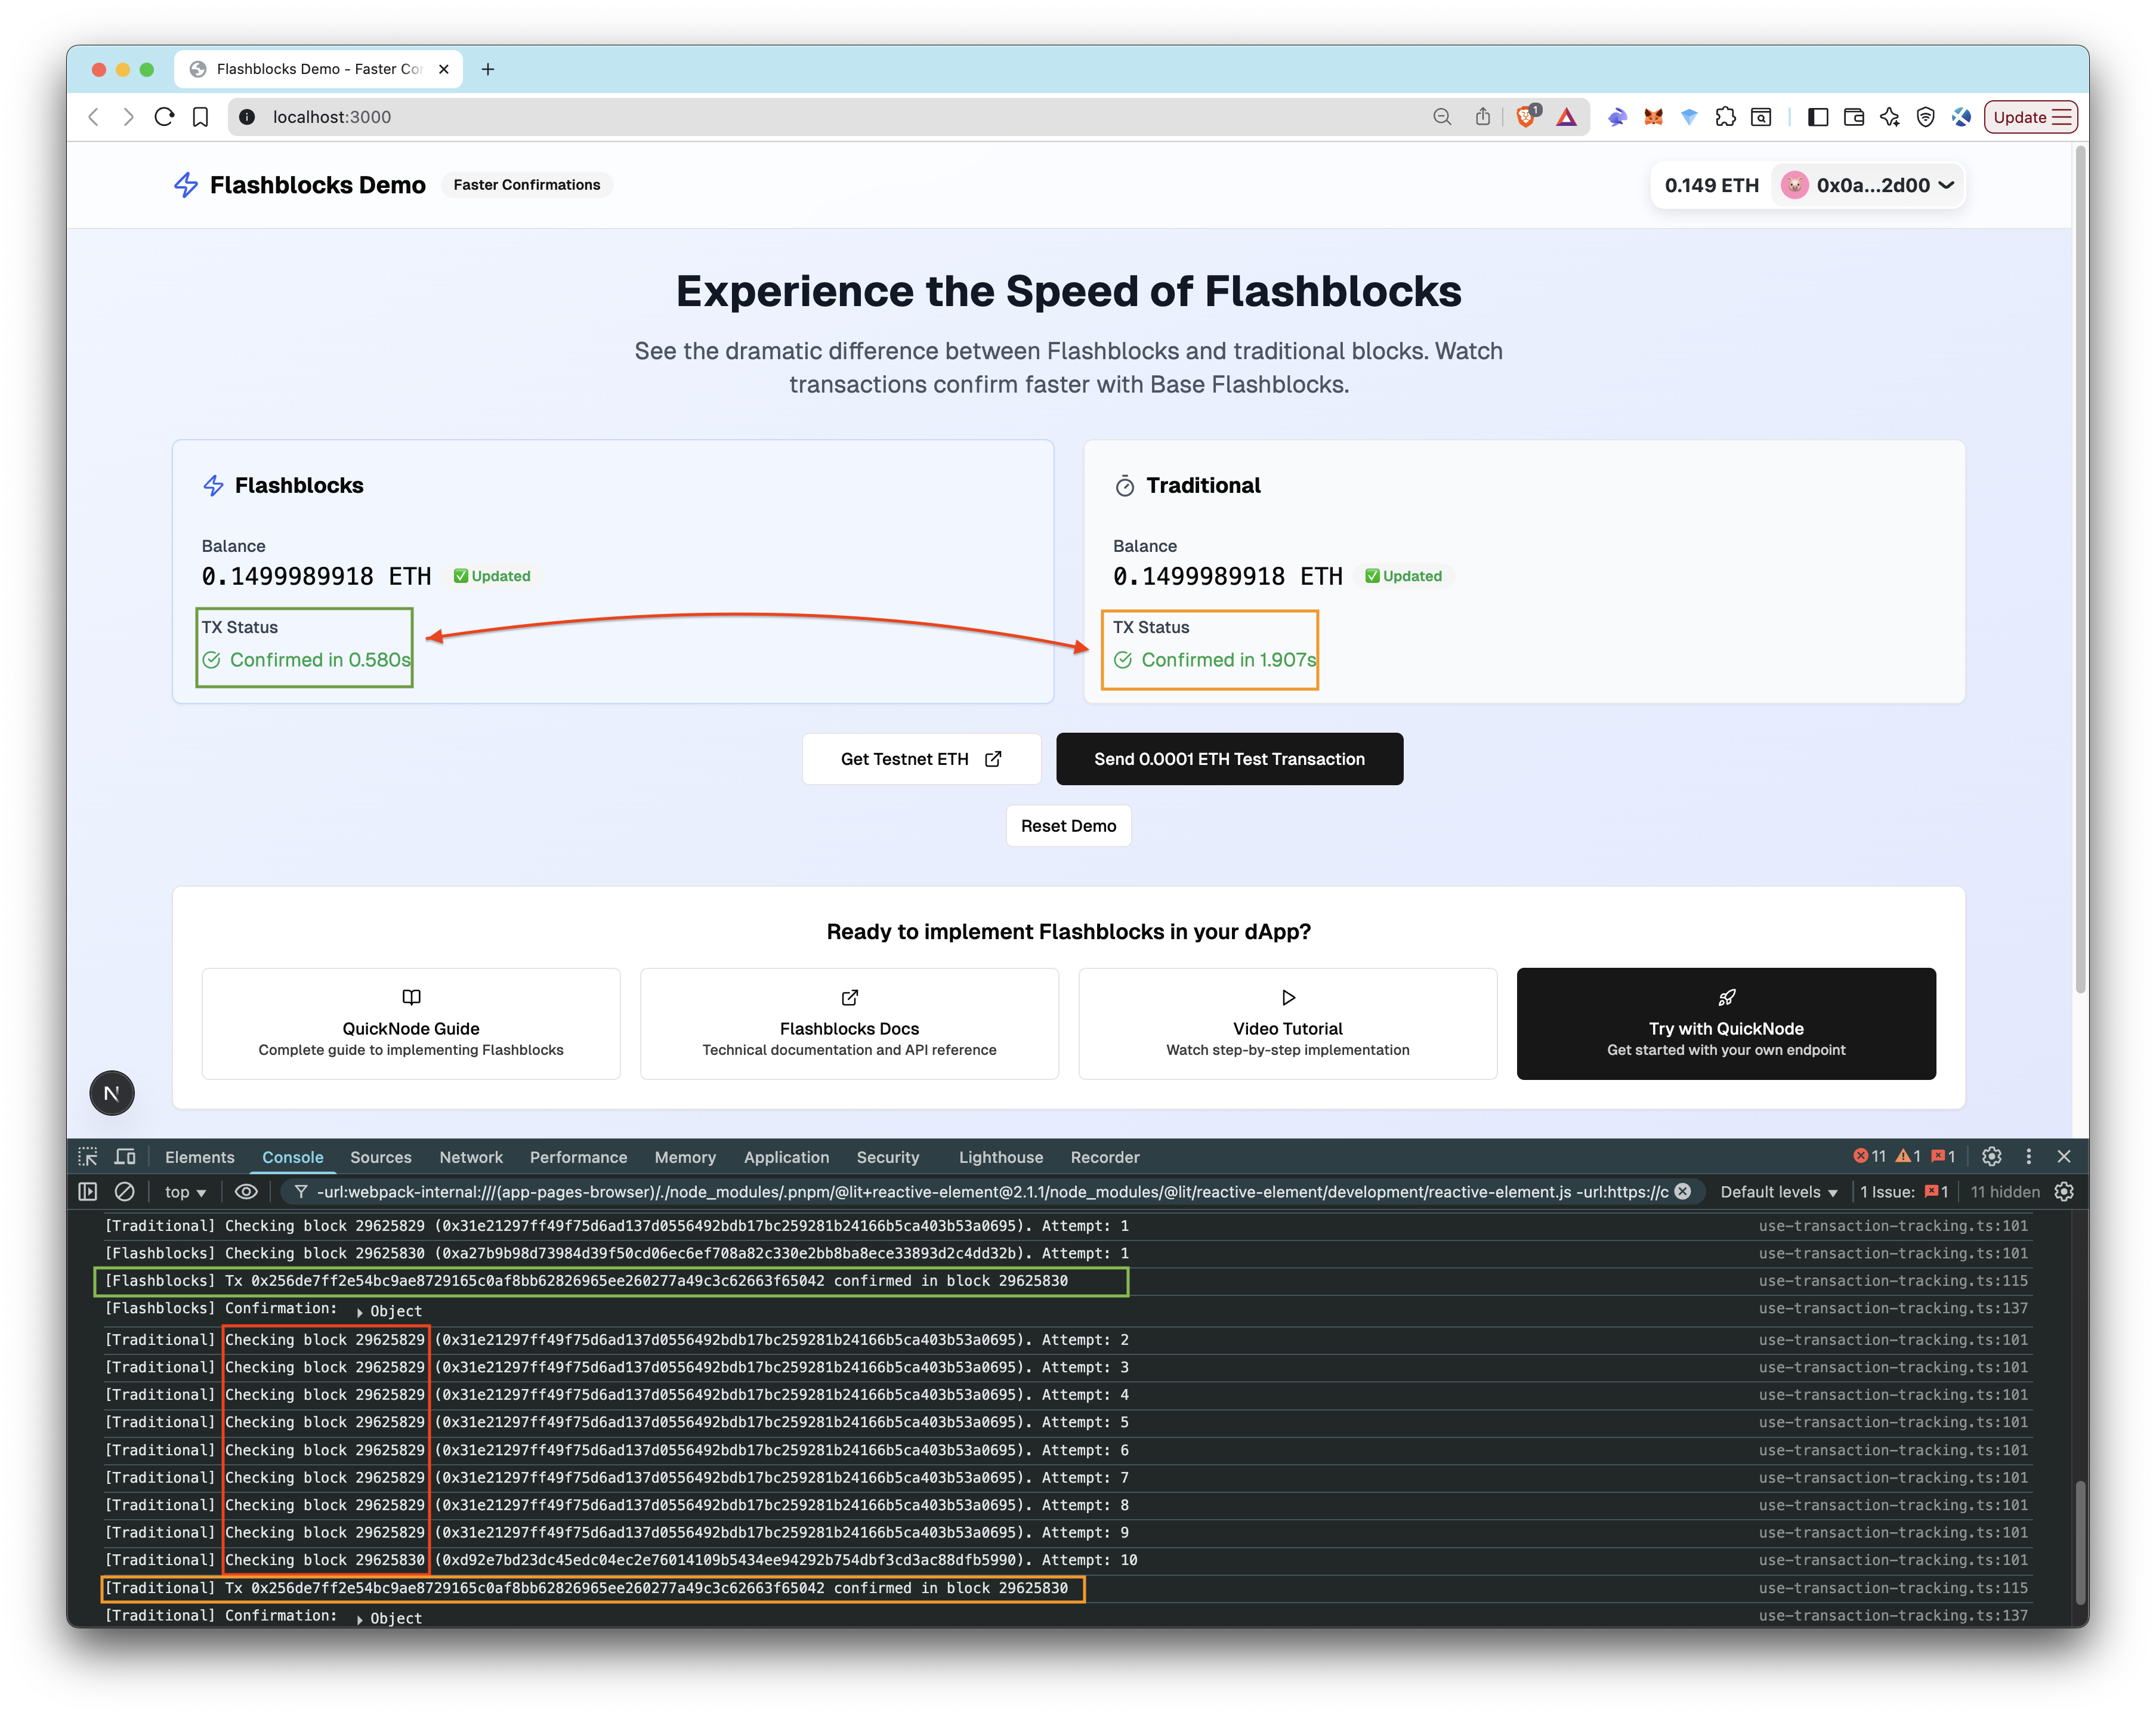This screenshot has width=2156, height=1716.
Task: Reload the page with refresh icon
Action: click(165, 117)
